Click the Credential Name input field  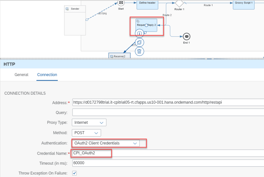tap(168, 153)
